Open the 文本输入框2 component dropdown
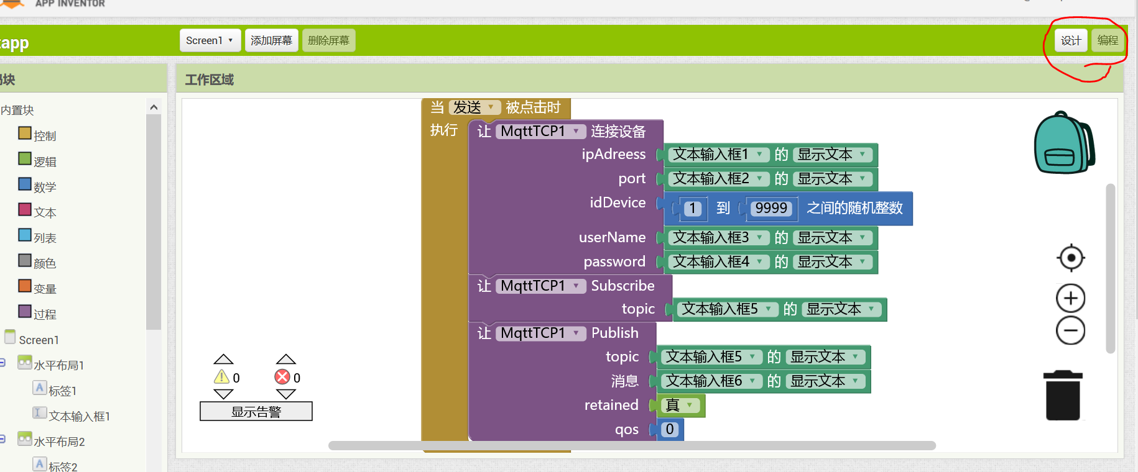 pos(718,178)
